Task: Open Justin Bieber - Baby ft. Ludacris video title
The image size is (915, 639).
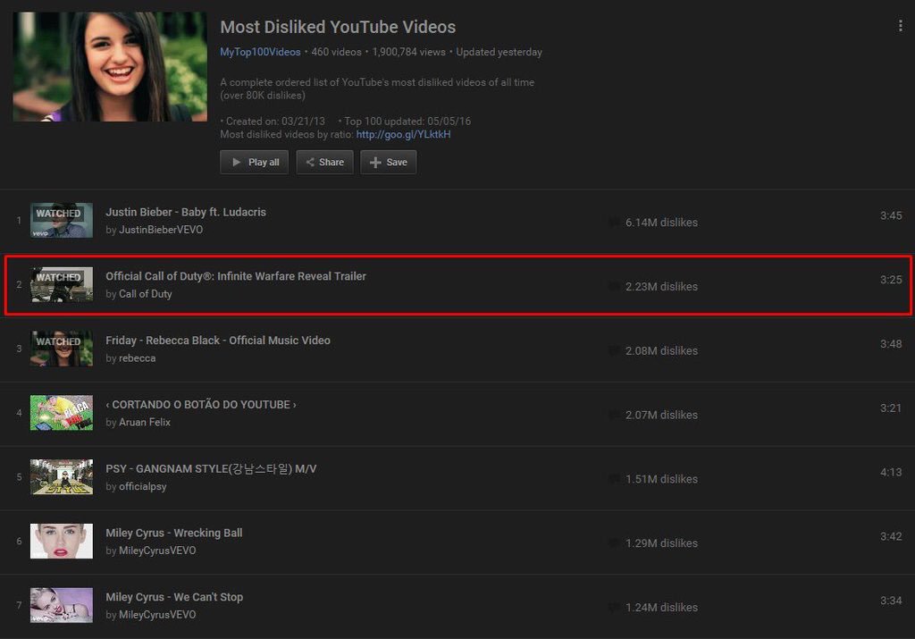Action: pos(186,212)
